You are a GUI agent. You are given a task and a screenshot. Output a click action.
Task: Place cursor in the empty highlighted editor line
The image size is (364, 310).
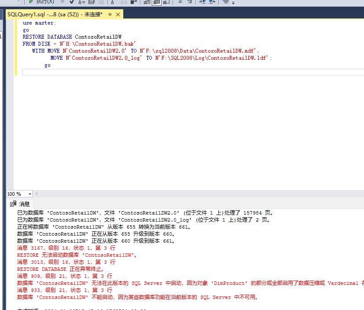(x=193, y=73)
